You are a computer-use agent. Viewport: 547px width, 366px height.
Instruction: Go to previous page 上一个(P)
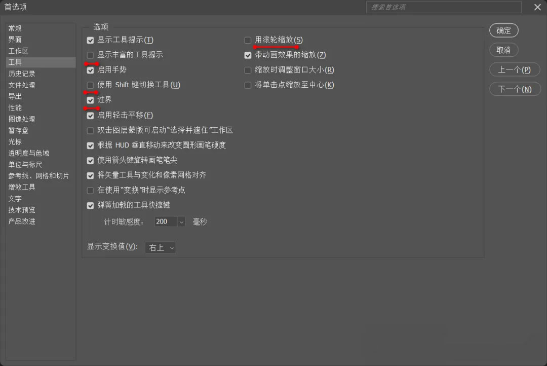tap(515, 69)
